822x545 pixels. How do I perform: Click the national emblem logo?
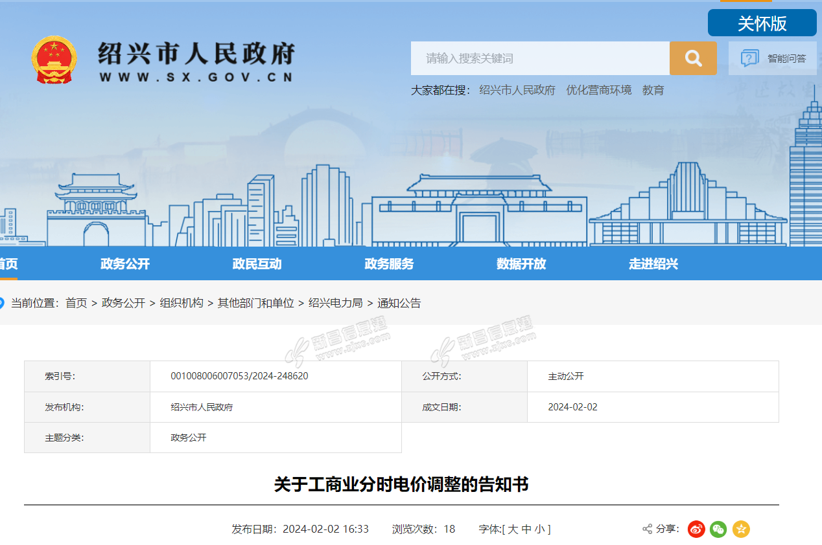[54, 60]
